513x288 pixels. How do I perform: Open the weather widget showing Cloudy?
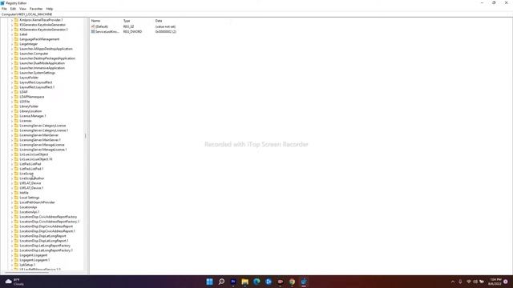[x=14, y=282]
